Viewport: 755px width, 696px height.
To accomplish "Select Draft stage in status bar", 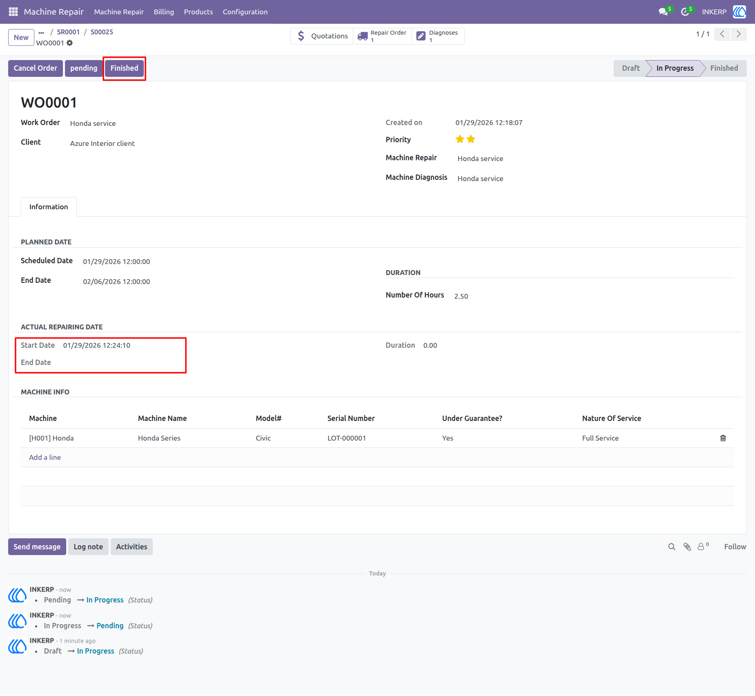I will (630, 68).
